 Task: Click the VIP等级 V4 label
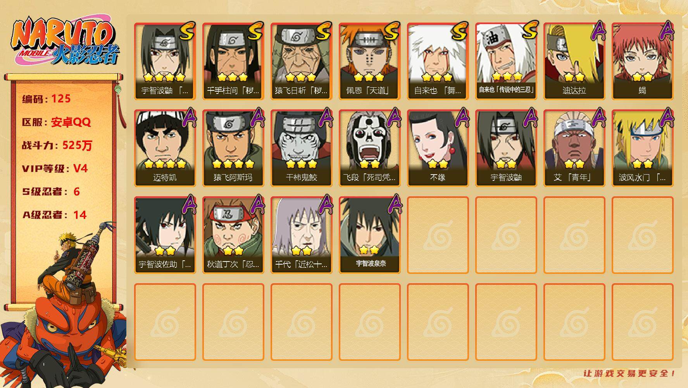[55, 168]
